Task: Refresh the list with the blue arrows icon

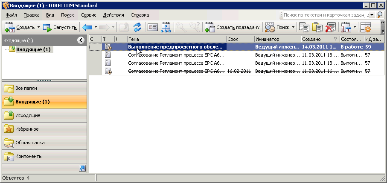Action: click(137, 27)
